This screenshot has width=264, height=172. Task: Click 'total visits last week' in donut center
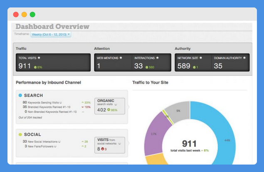pyautogui.click(x=185, y=150)
